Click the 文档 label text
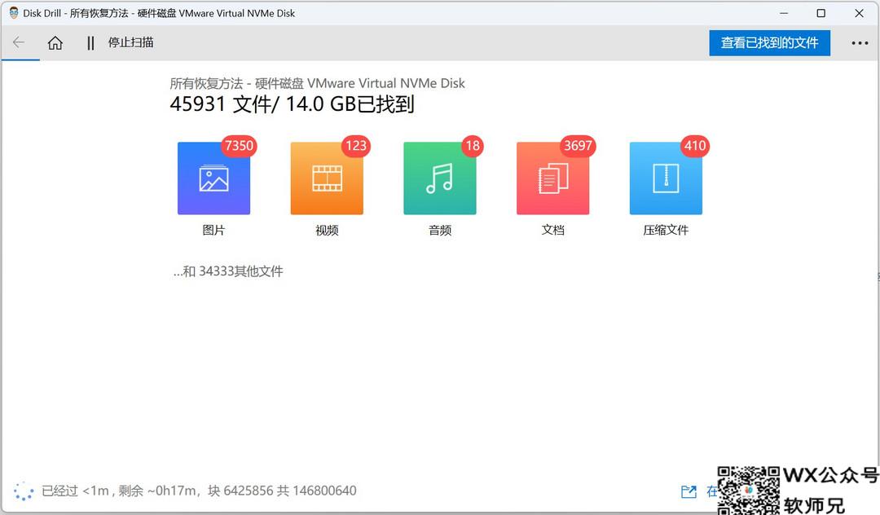The image size is (880, 515). [x=552, y=230]
